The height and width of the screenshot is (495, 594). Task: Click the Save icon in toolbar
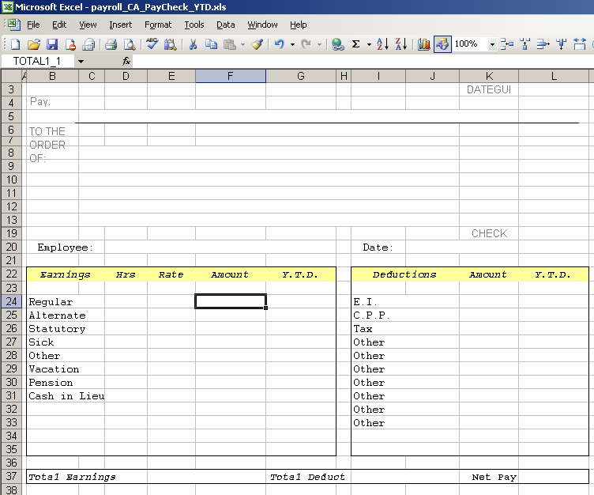pyautogui.click(x=52, y=44)
